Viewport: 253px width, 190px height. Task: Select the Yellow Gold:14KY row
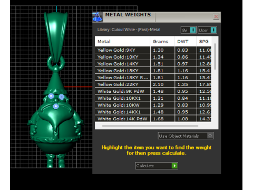point(153,64)
